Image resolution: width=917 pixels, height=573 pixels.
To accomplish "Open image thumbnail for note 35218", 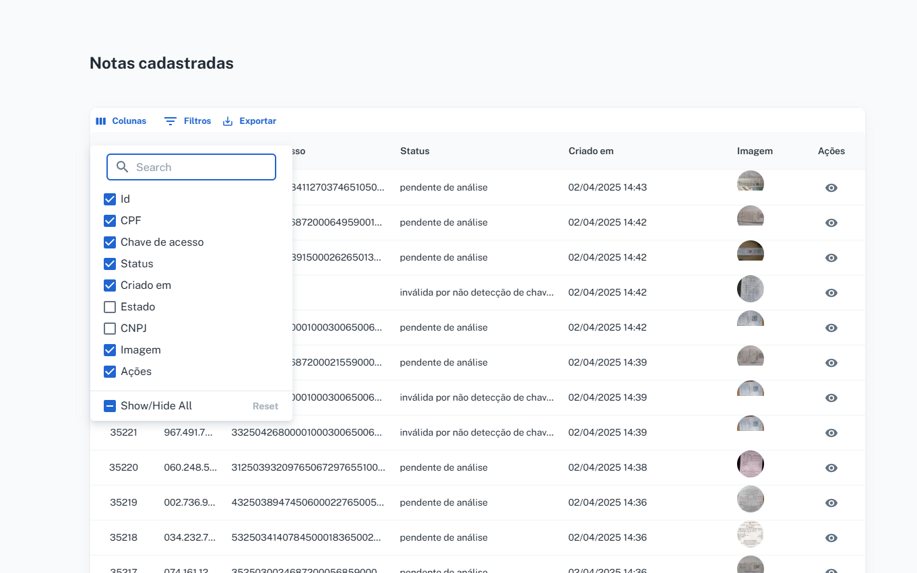I will pyautogui.click(x=750, y=534).
